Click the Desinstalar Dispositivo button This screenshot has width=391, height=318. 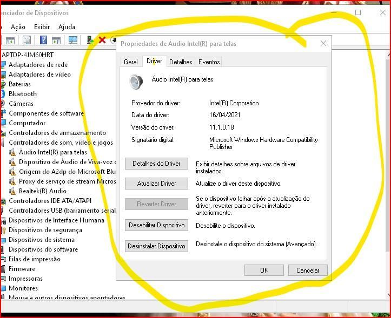point(156,246)
